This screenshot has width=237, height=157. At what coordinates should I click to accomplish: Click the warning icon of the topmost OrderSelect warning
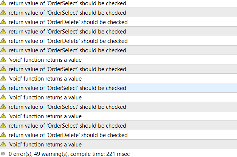tap(3, 3)
